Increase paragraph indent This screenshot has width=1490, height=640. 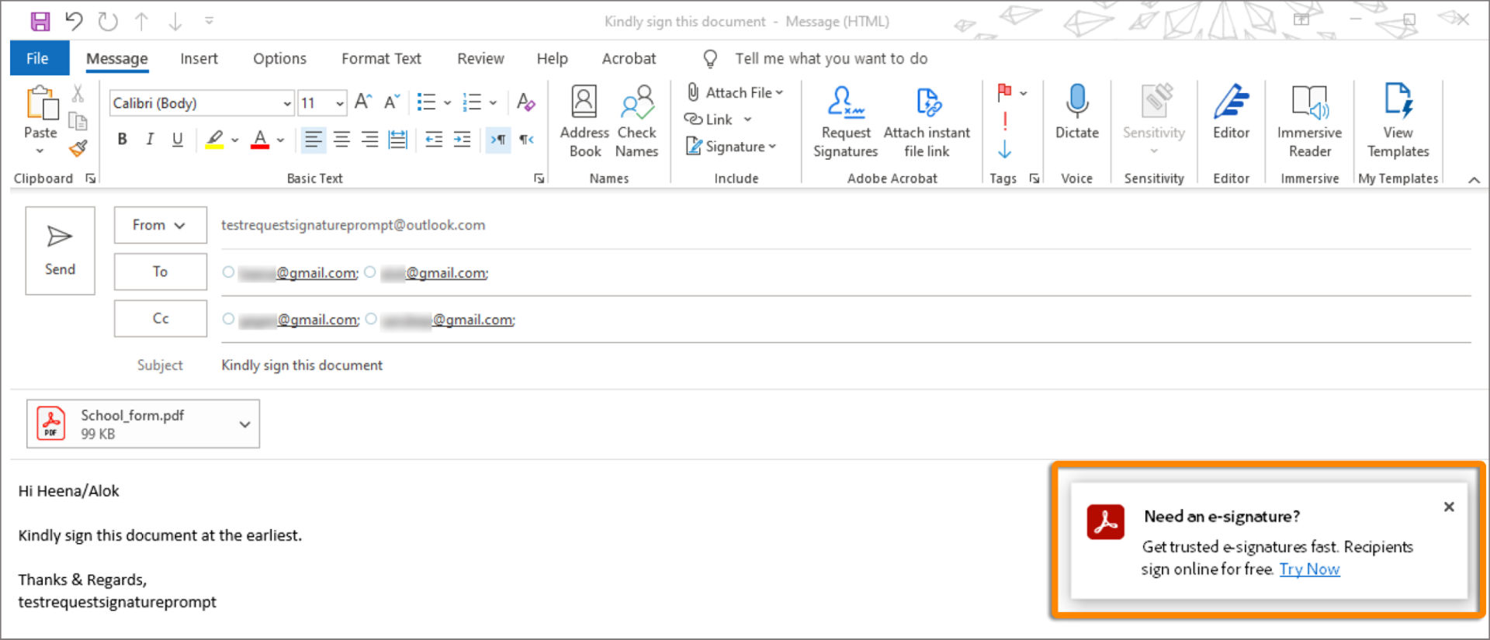coord(463,140)
